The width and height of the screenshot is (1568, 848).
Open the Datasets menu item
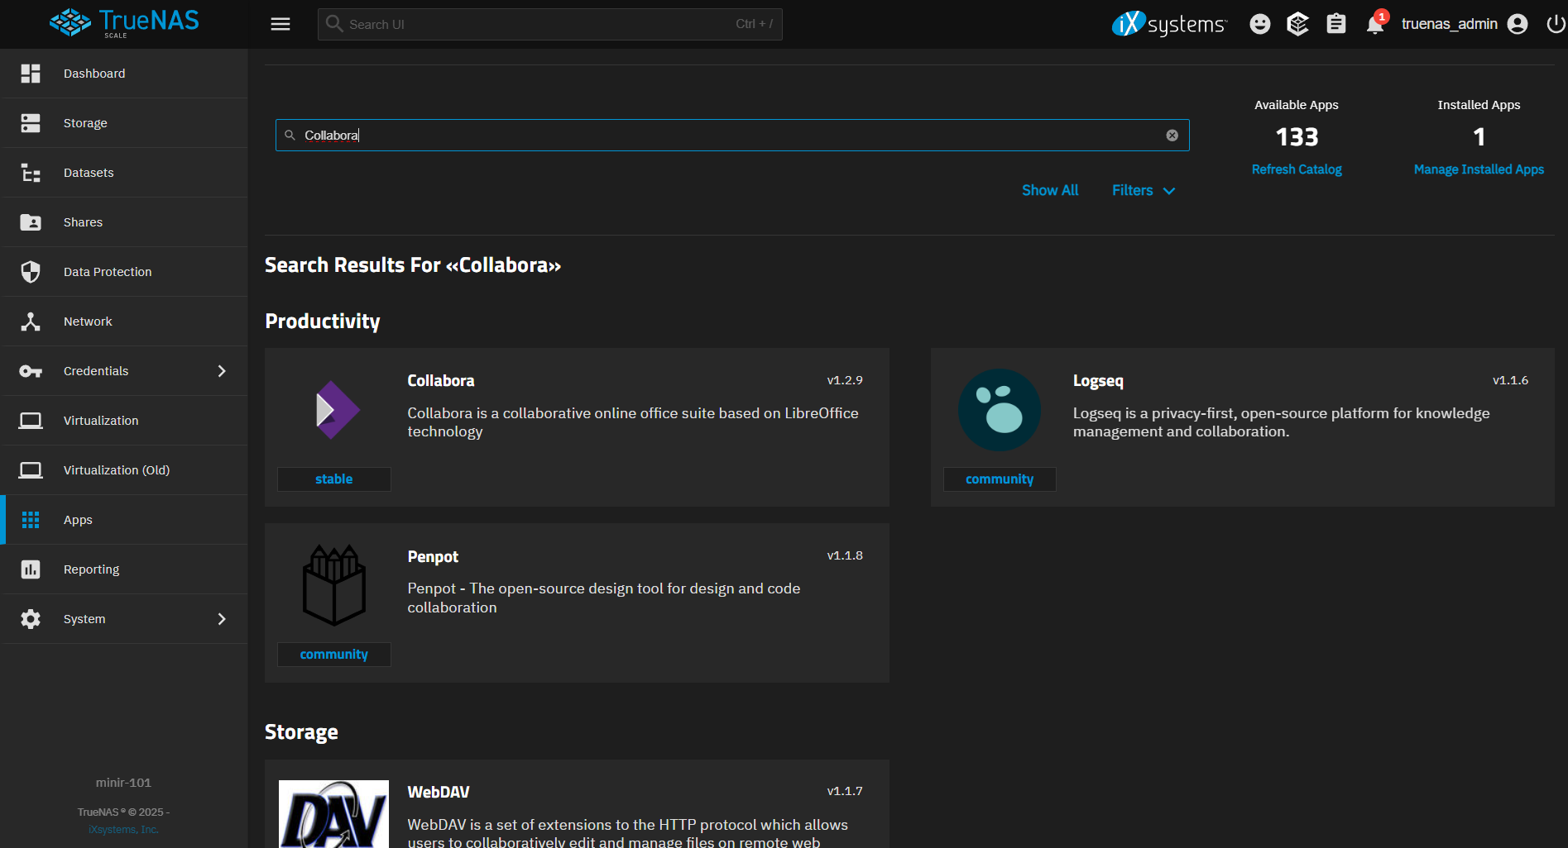click(x=124, y=173)
